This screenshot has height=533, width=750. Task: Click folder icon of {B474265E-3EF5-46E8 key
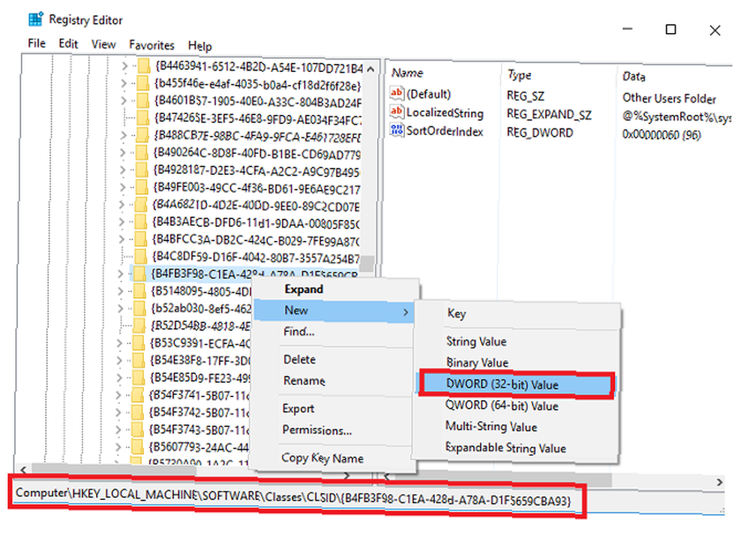(x=143, y=119)
